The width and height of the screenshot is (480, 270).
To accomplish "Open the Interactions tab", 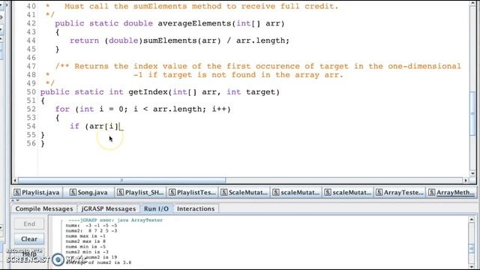I will 196,208.
